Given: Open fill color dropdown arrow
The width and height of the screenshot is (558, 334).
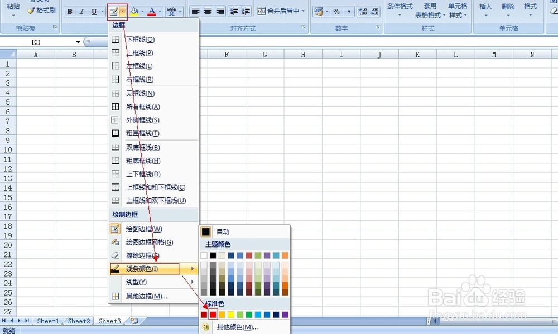Looking at the screenshot, I should coord(142,11).
